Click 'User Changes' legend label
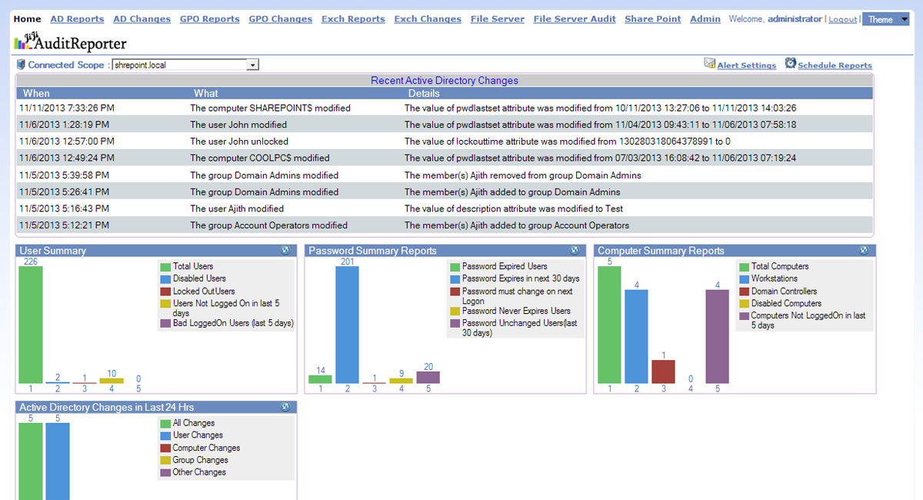The height and width of the screenshot is (500, 923). (198, 435)
